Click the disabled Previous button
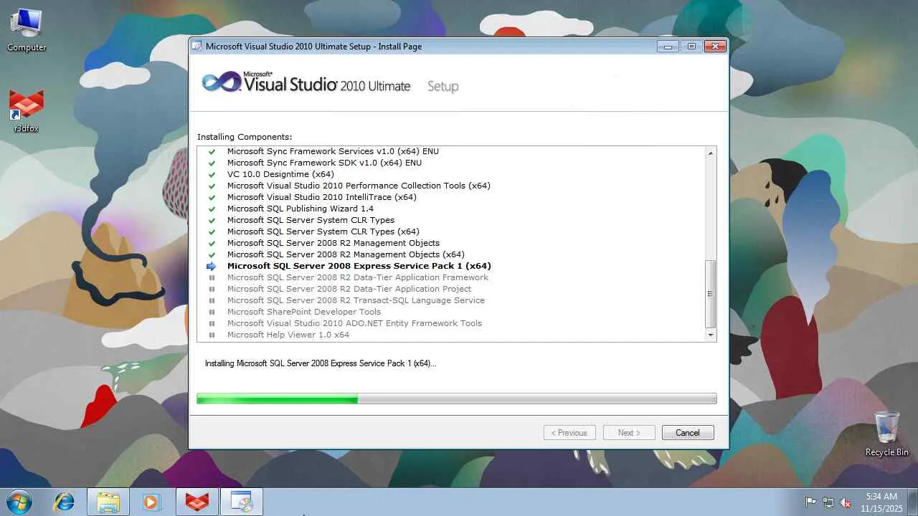Viewport: 918px width, 516px height. [x=569, y=433]
